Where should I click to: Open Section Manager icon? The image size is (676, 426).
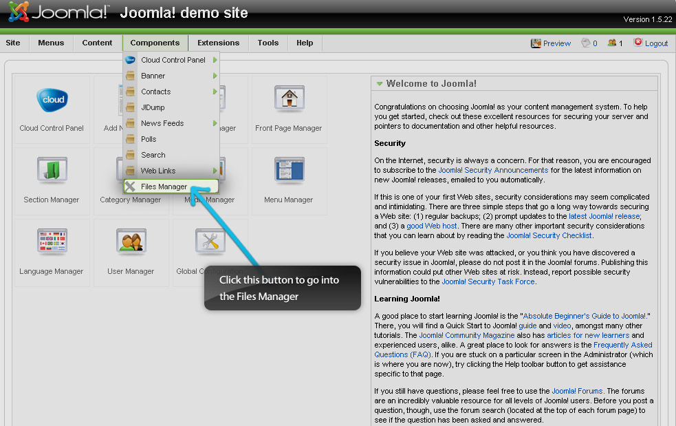coord(52,169)
